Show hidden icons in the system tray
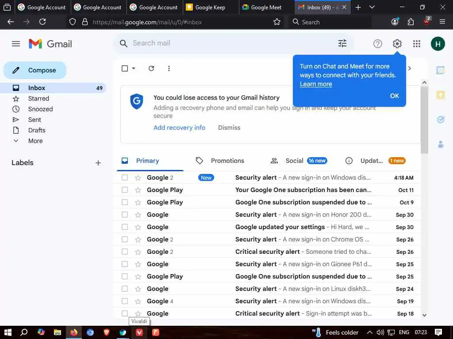The image size is (453, 339). [x=369, y=332]
